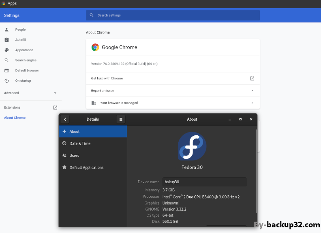Click the Default browser window icon

pos(6,71)
